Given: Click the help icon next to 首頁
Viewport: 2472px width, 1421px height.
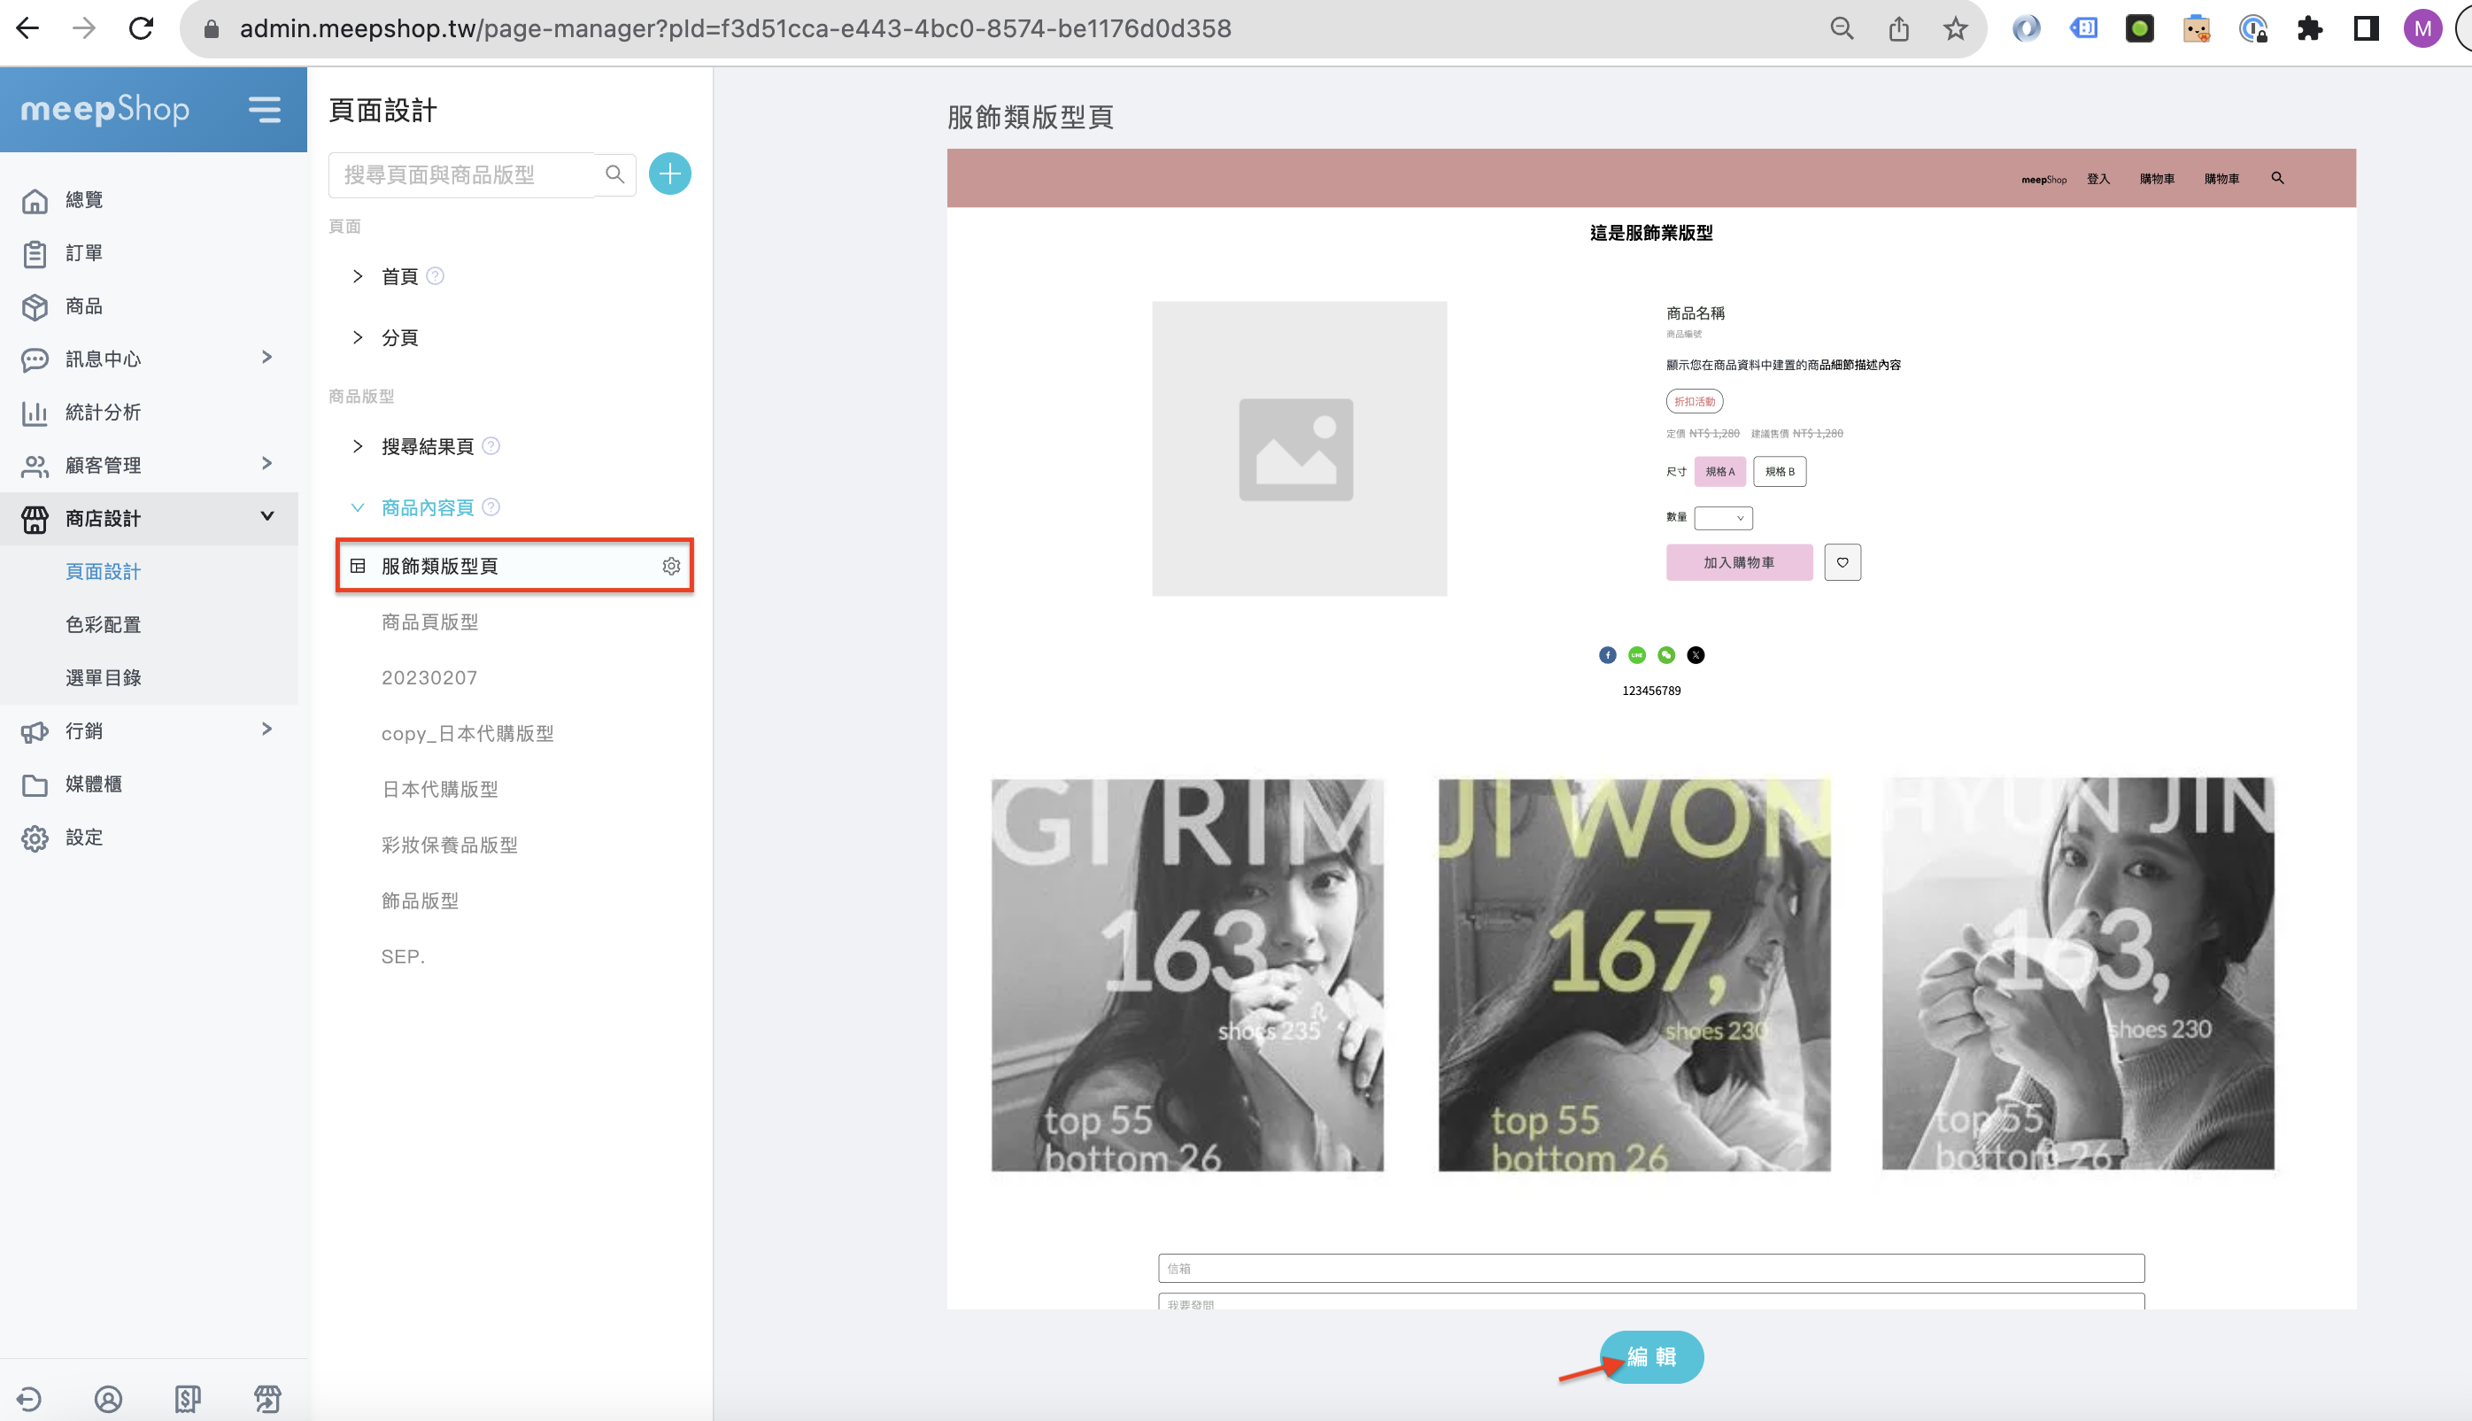Looking at the screenshot, I should coord(436,276).
